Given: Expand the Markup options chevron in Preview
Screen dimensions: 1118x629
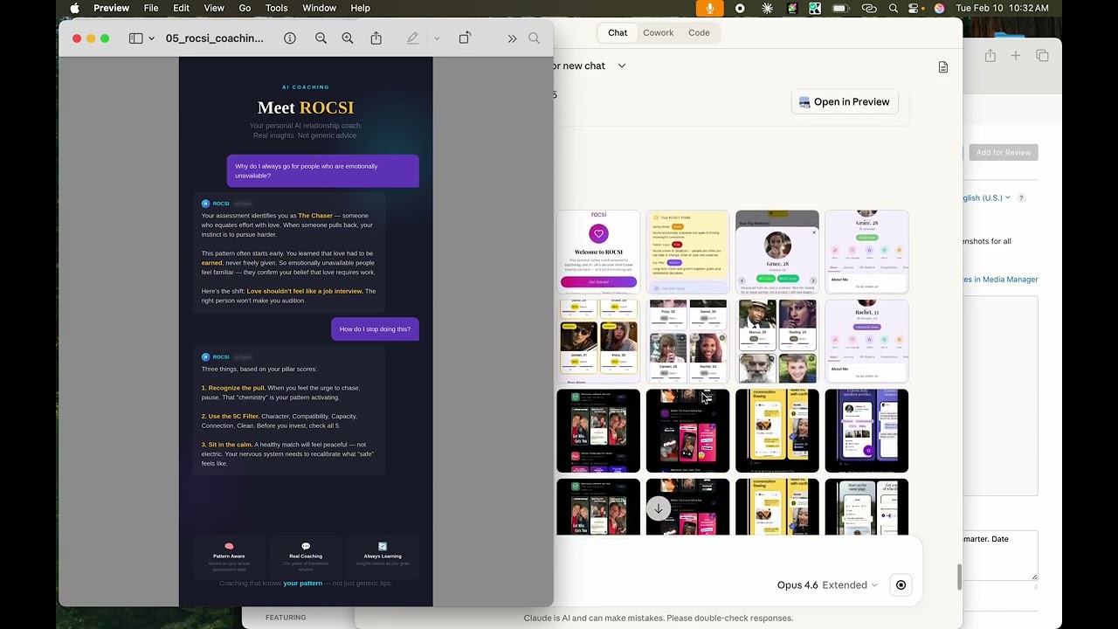Looking at the screenshot, I should click(437, 38).
